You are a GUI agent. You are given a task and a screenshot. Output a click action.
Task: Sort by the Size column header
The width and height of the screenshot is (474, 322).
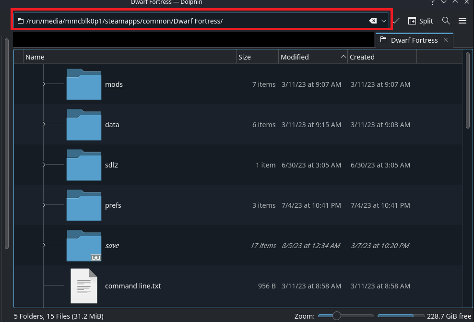point(257,57)
